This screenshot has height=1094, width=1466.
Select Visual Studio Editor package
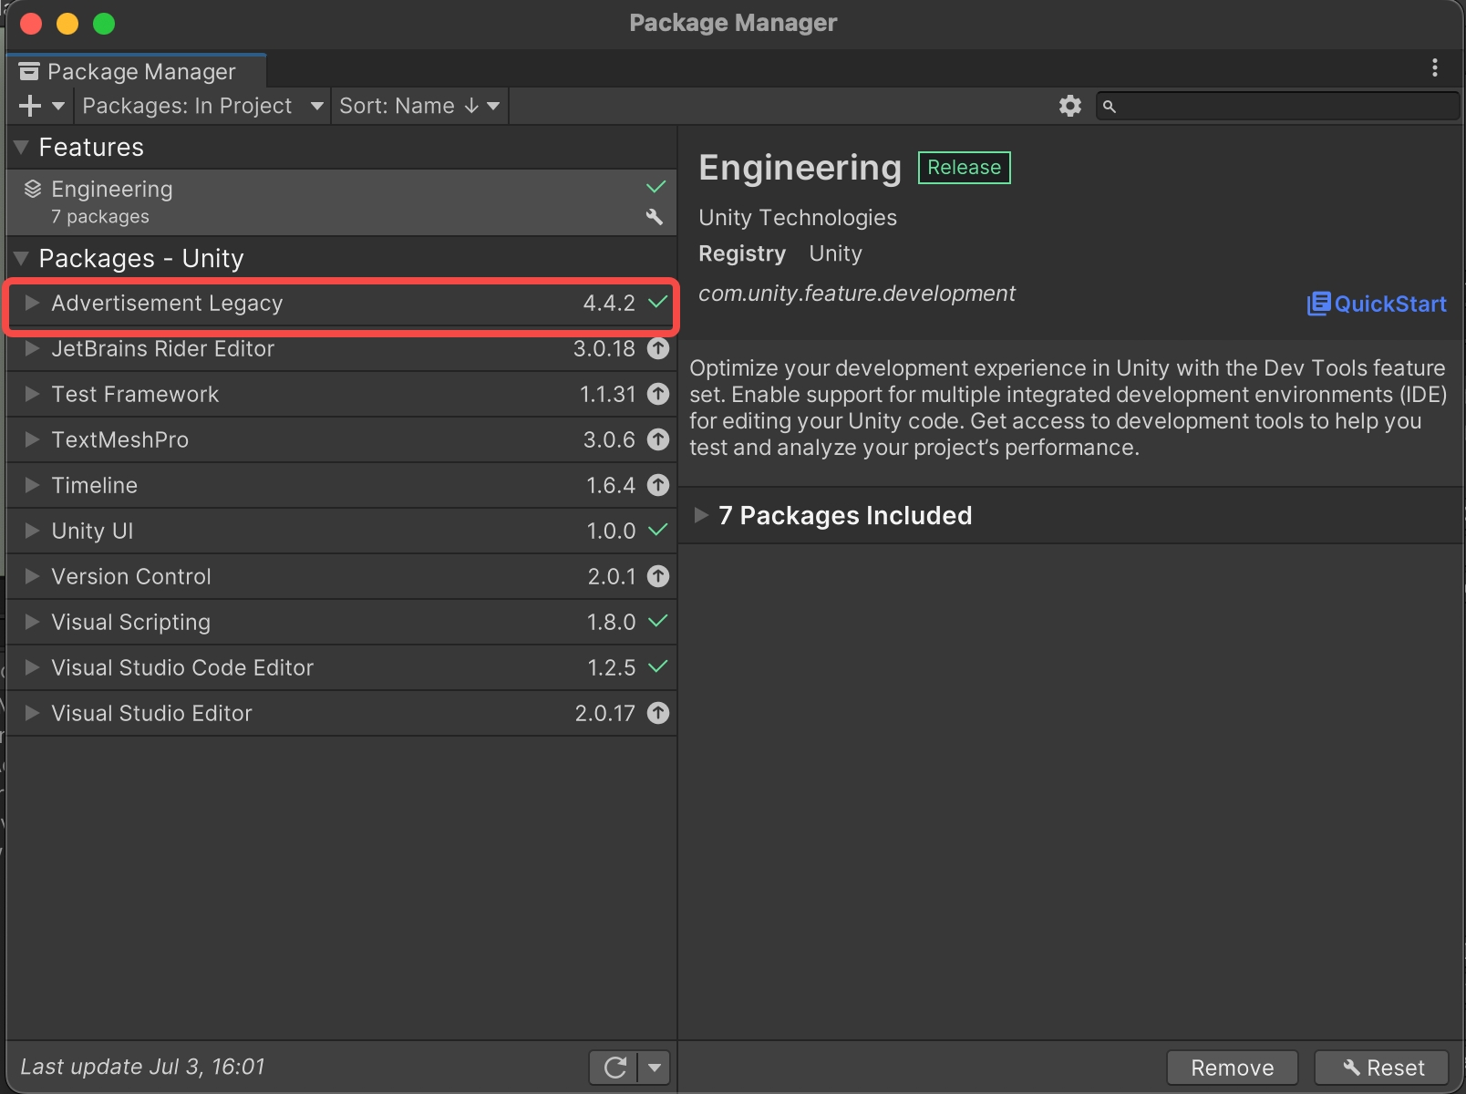pos(342,713)
